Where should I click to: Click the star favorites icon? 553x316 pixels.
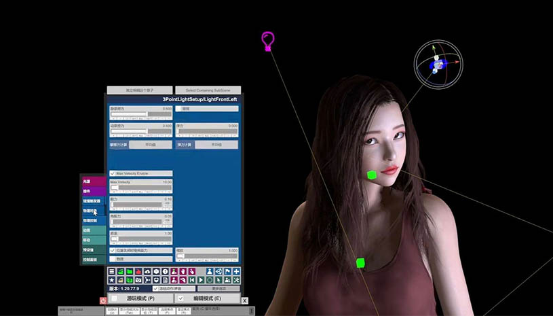coord(112,280)
